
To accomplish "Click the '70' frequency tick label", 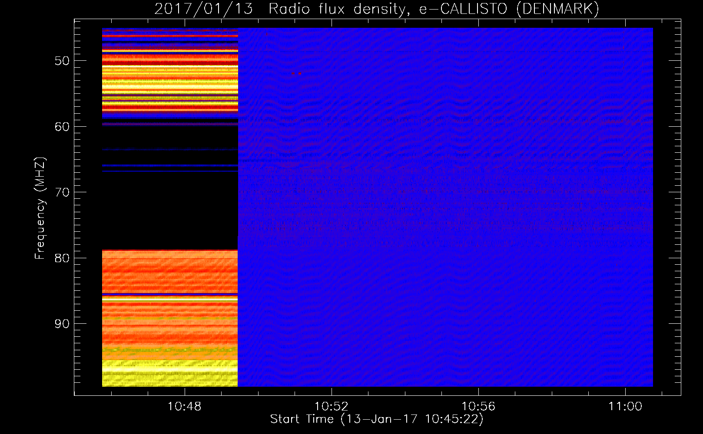I will point(62,192).
